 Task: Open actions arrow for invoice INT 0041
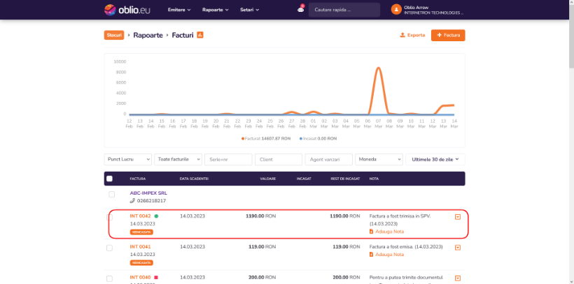(x=458, y=248)
